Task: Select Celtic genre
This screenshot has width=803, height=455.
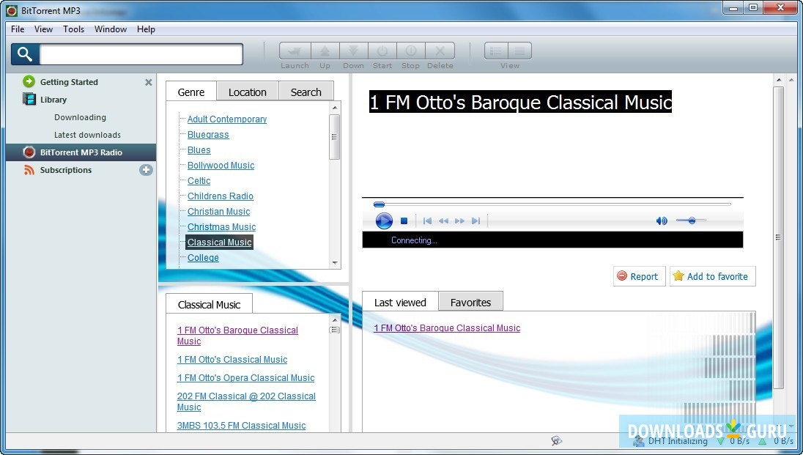Action: [x=199, y=181]
